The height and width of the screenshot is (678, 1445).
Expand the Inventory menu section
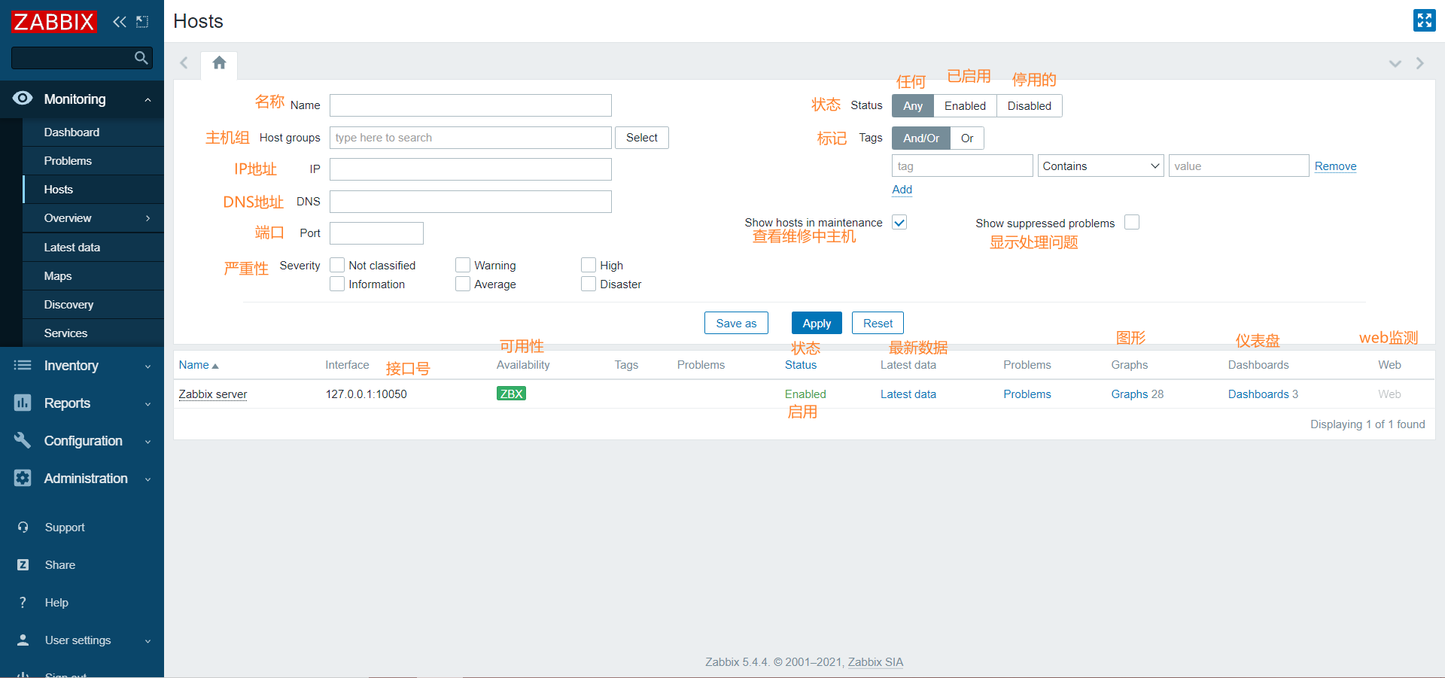tap(148, 366)
